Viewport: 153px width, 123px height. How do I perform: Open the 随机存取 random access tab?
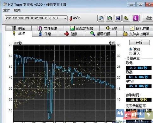tap(138, 28)
